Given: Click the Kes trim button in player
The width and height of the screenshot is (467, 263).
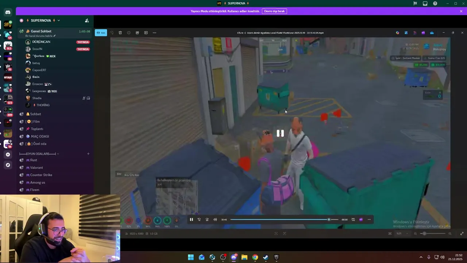Looking at the screenshot, I should click(101, 33).
